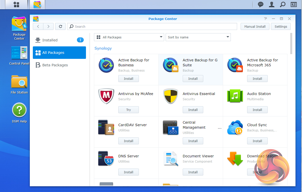The width and height of the screenshot is (302, 192).
Task: Click the DNS Server icon
Action: (106, 159)
